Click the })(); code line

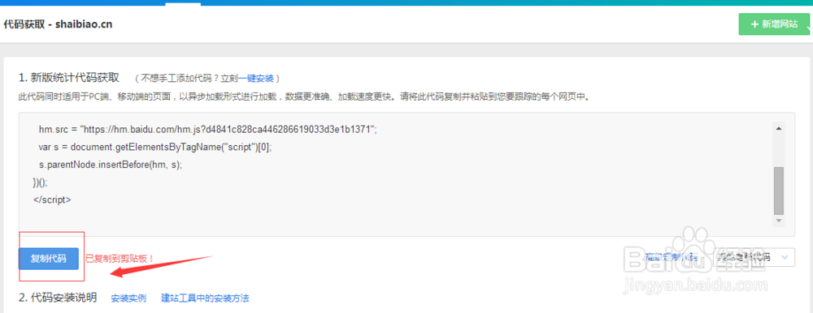click(40, 182)
